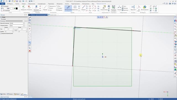The height and width of the screenshot is (100, 177).
Task: Click Завершить green checkmark button
Action: pyautogui.click(x=24, y=8)
